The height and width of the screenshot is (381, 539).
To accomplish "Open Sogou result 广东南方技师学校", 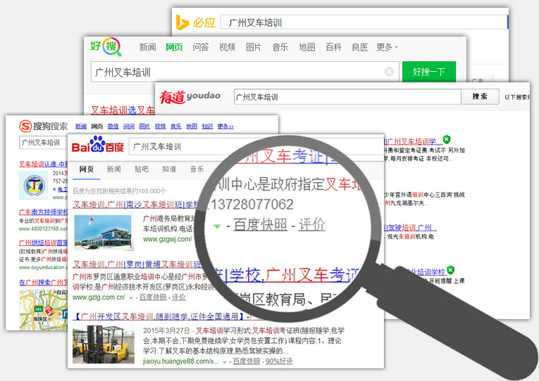I will click(43, 212).
